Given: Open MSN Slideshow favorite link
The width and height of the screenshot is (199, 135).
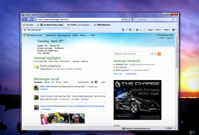Looking at the screenshot, I should point(102,25).
